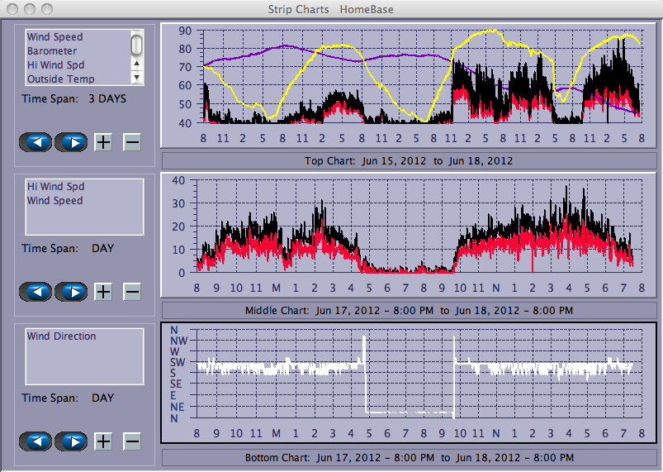Go back in time on the middle chart
663x472 pixels.
pyautogui.click(x=36, y=291)
